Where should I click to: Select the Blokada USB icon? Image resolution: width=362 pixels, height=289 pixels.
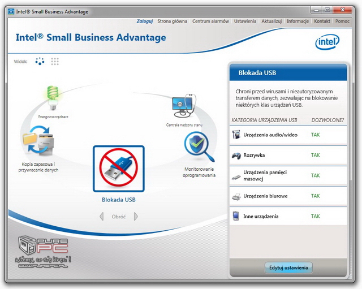(119, 170)
